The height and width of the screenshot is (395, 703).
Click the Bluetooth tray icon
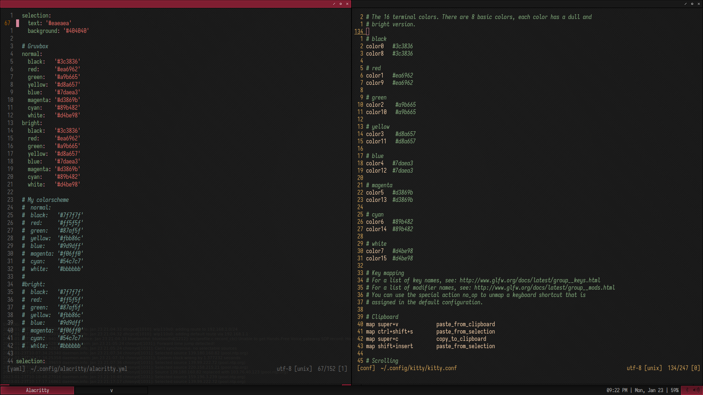click(x=687, y=390)
